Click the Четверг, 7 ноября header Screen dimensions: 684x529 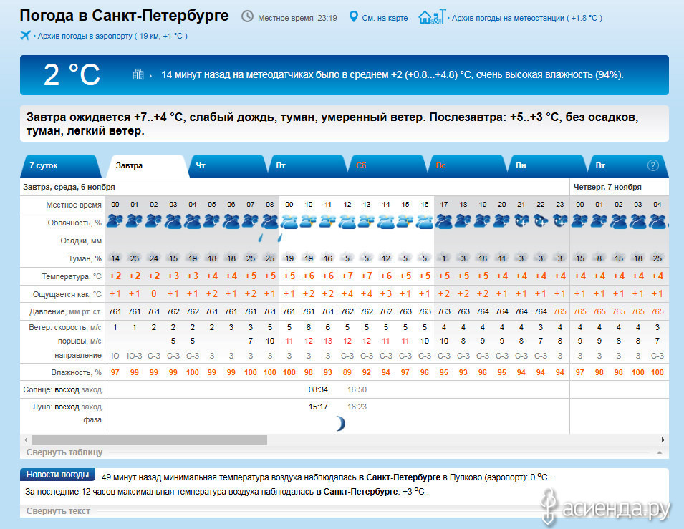pyautogui.click(x=607, y=187)
